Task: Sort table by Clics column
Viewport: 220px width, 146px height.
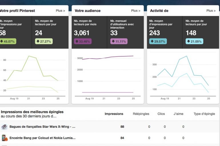Action: [x=161, y=114]
